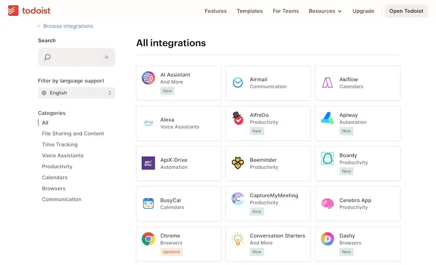Viewport: 436px width, 265px height.
Task: Open the ApiX-Drive integration title
Action: pyautogui.click(x=174, y=160)
